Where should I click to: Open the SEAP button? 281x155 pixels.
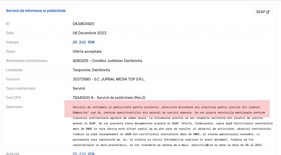(x=263, y=12)
